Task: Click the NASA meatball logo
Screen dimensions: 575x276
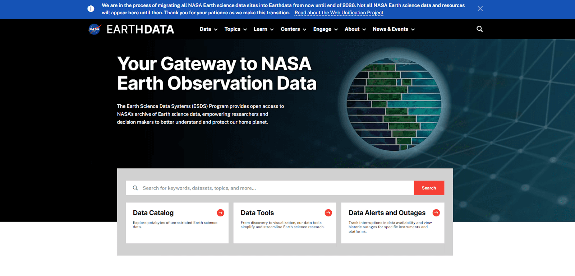Action: coord(95,29)
